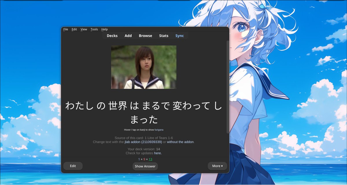Screen dimensions: 347x185
Task: Click the Show Answer button
Action: tap(145, 166)
